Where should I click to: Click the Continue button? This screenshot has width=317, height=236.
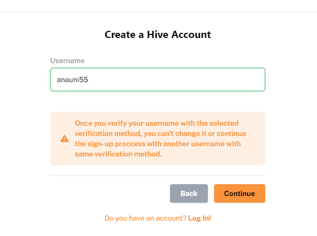pyautogui.click(x=240, y=193)
